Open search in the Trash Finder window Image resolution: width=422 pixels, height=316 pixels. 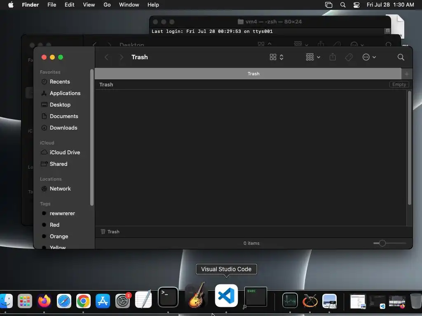401,57
